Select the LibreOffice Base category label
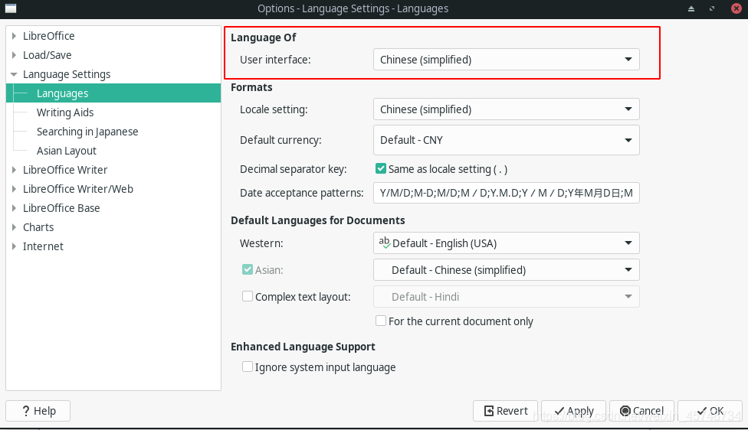 (61, 208)
